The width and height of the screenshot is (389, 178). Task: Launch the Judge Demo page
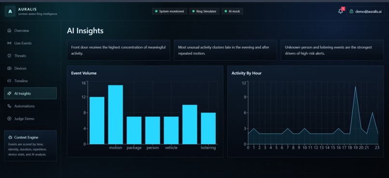point(30,119)
